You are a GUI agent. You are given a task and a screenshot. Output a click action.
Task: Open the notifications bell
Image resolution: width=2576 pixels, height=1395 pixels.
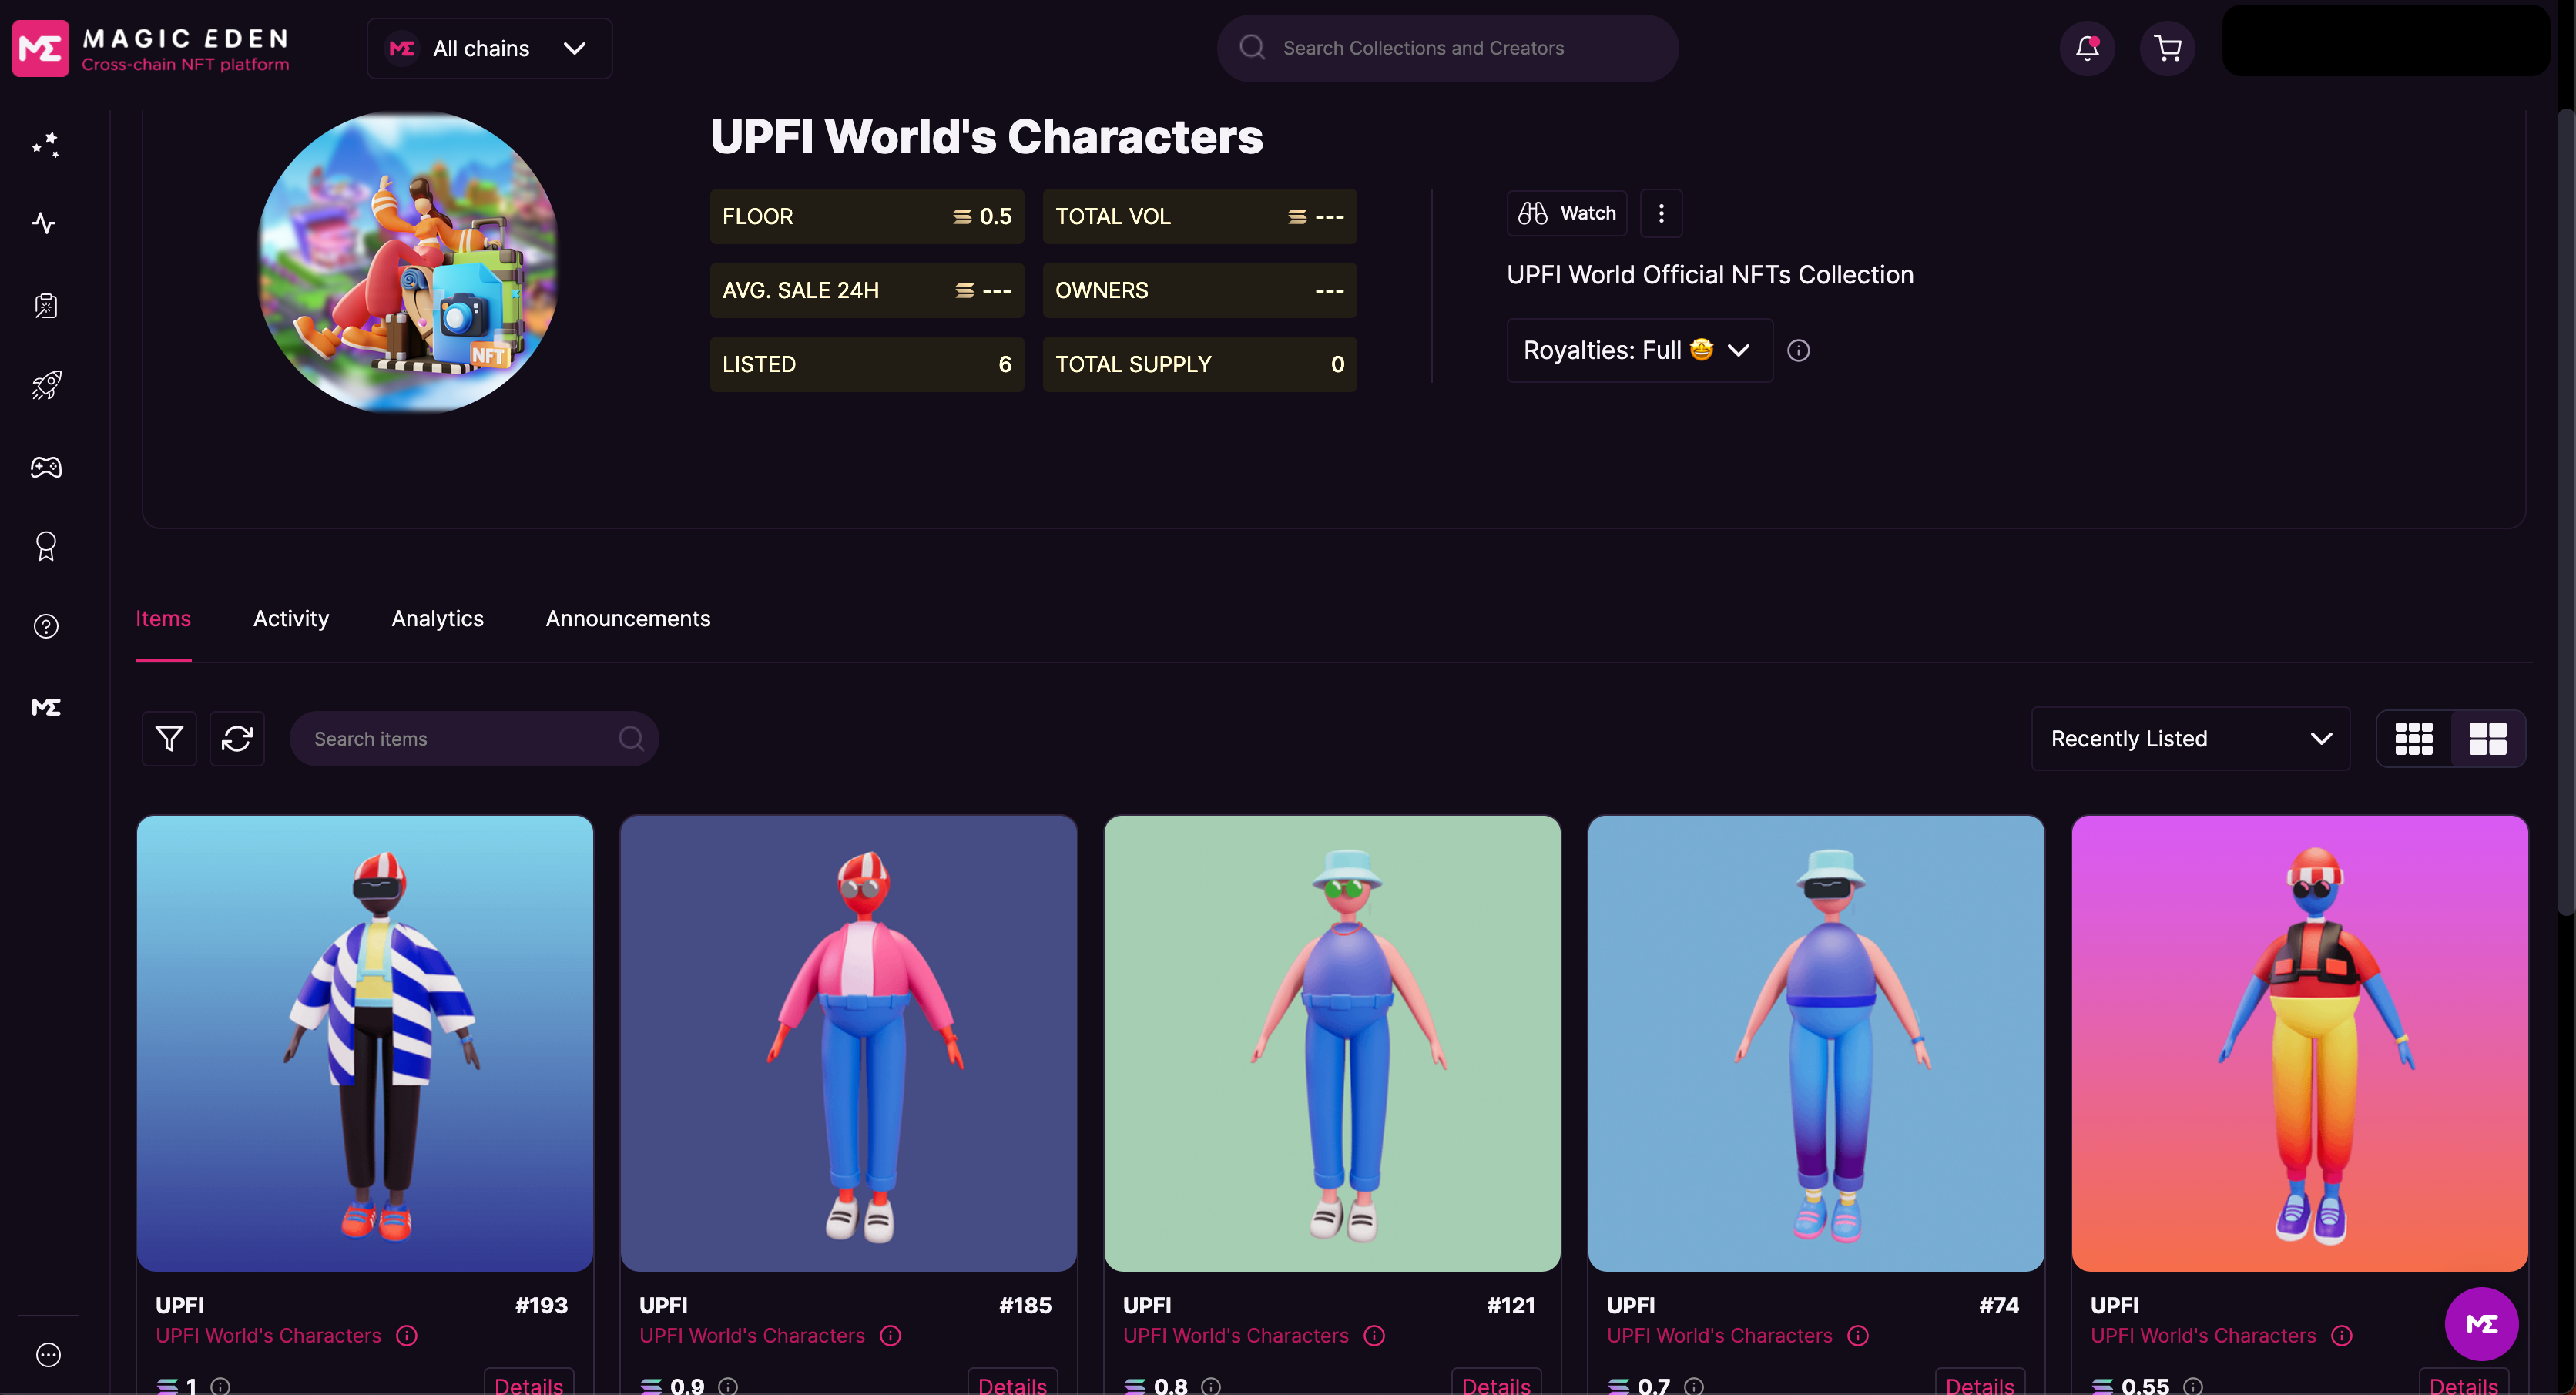[x=2087, y=48]
